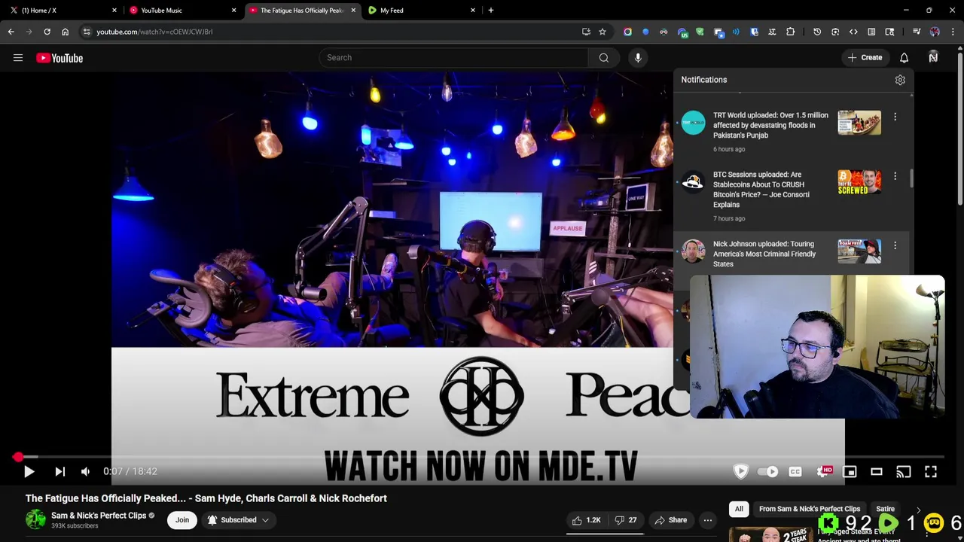
Task: Dislike the video with thumbs down
Action: [625, 520]
